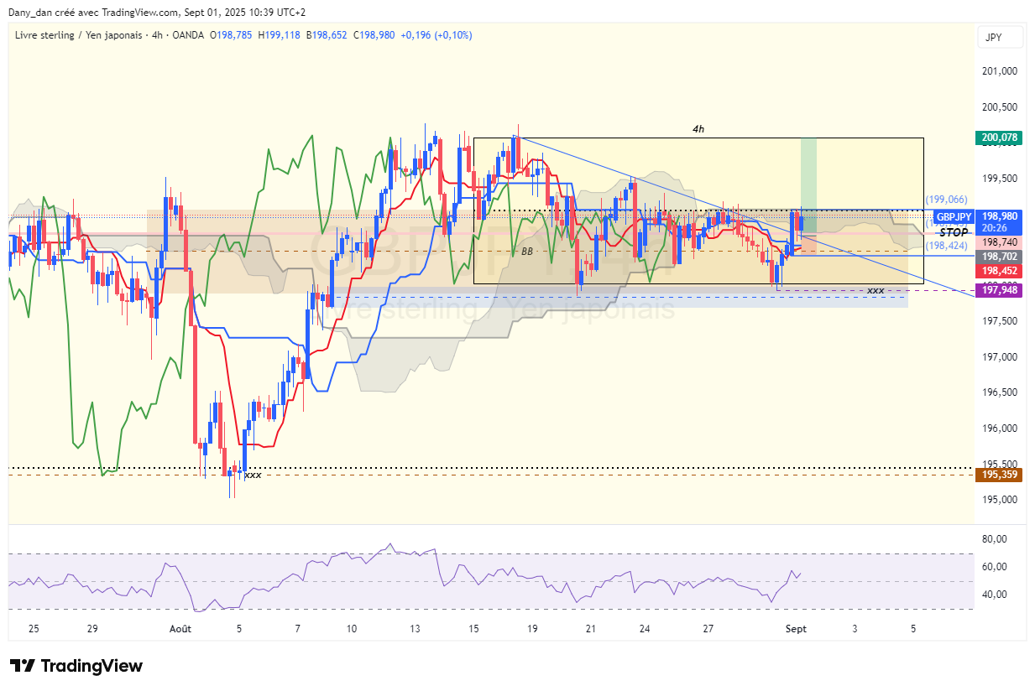
Task: Click the 199,500 price axis label
Action: 1000,178
